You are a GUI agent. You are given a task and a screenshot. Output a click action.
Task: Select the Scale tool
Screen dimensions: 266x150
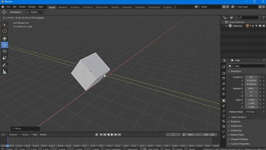[5, 58]
